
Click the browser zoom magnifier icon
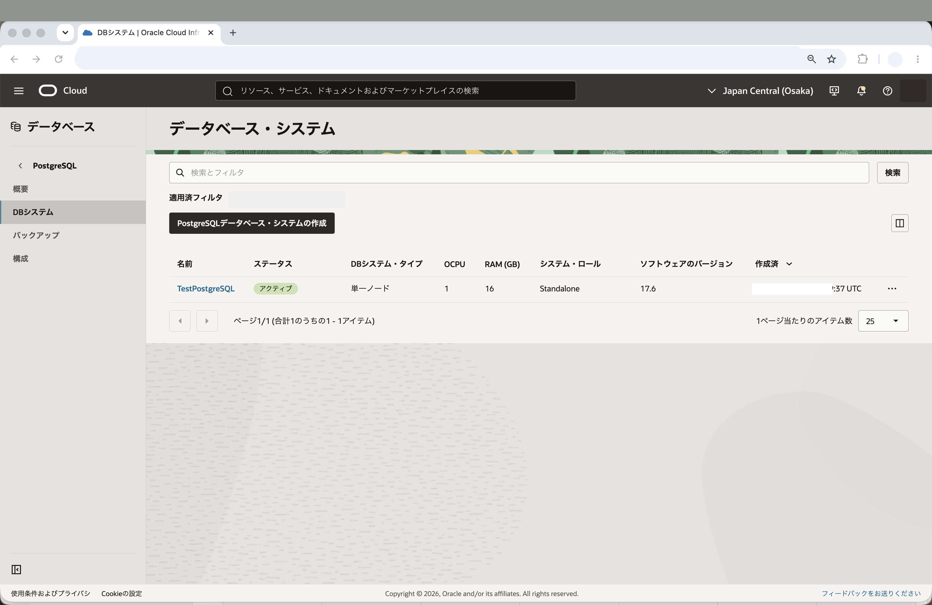pos(811,59)
